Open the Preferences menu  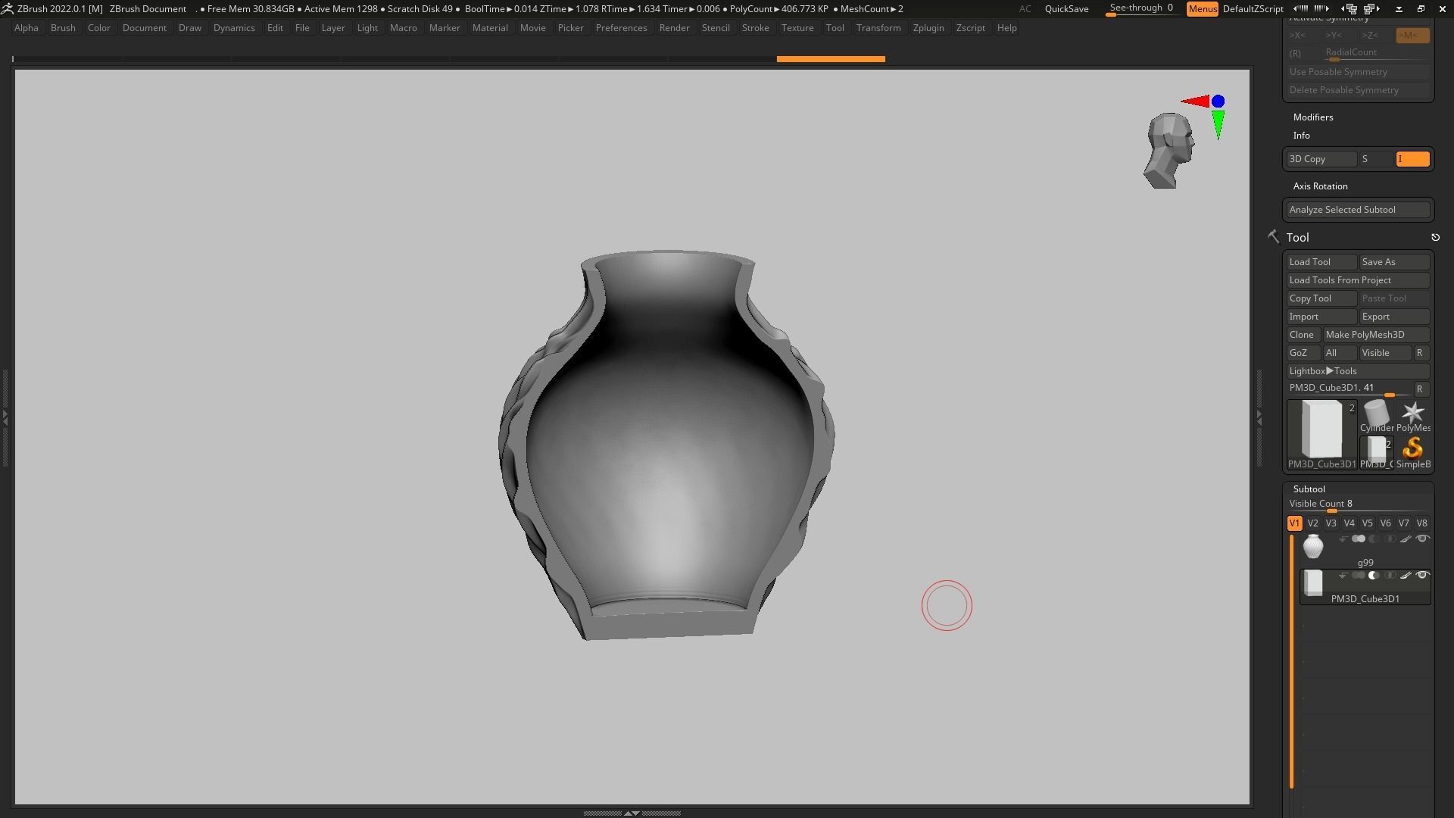click(621, 28)
